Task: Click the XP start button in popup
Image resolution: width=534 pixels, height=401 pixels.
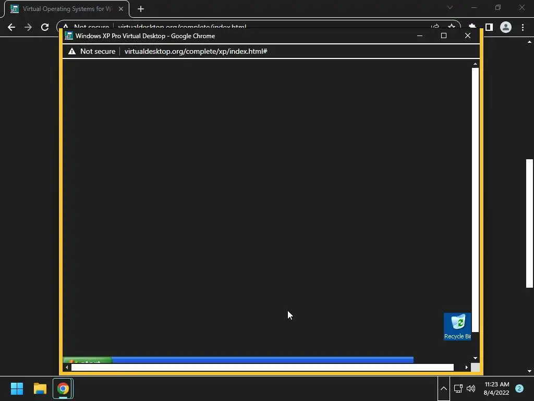Action: (88, 360)
